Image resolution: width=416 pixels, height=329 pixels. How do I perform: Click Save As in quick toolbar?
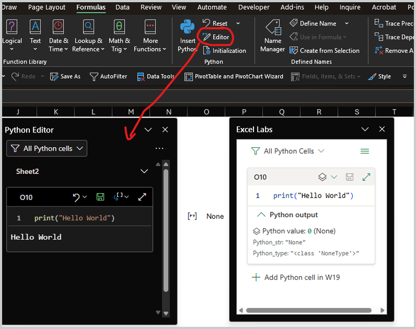pyautogui.click(x=65, y=76)
